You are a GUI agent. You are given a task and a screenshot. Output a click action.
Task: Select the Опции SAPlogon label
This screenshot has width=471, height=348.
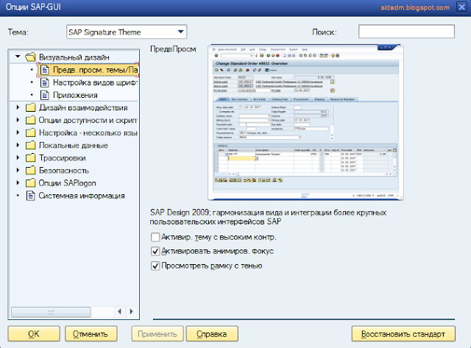point(67,183)
